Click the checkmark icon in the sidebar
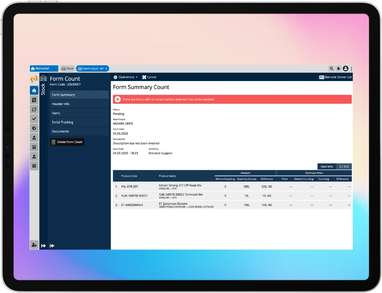Screen dimensions: 382x293 click(34, 118)
